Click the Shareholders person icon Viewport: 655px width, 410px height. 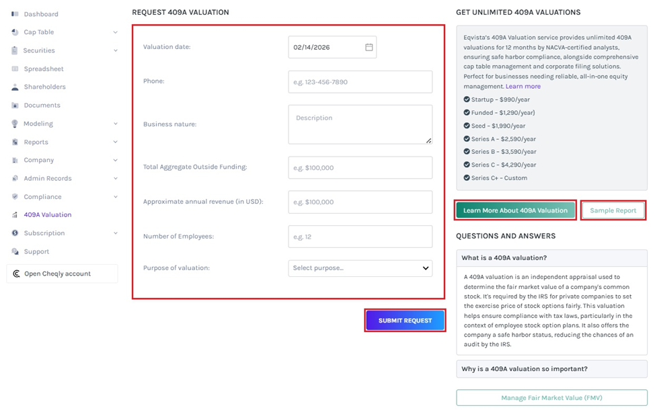(x=15, y=87)
